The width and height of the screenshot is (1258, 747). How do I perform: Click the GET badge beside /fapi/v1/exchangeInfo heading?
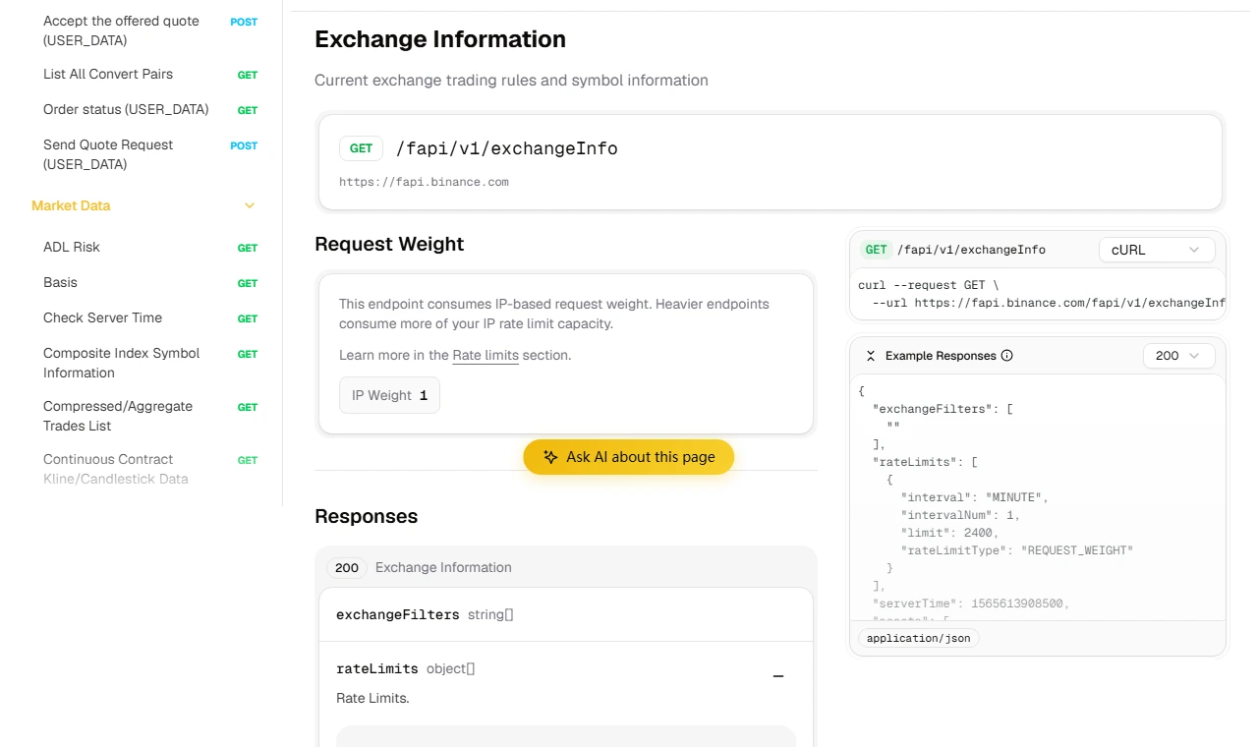[x=361, y=148]
